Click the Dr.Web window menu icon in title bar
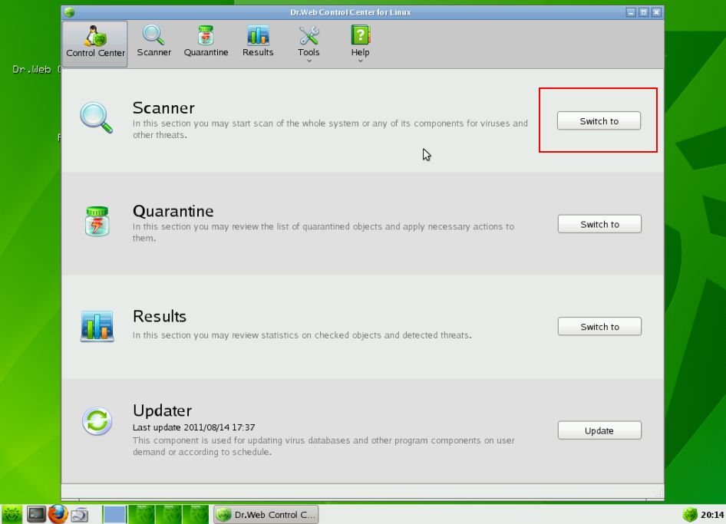The height and width of the screenshot is (524, 726). click(x=69, y=12)
